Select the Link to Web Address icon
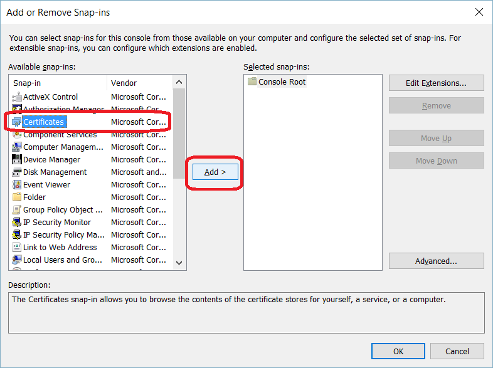493x368 pixels. tap(17, 248)
